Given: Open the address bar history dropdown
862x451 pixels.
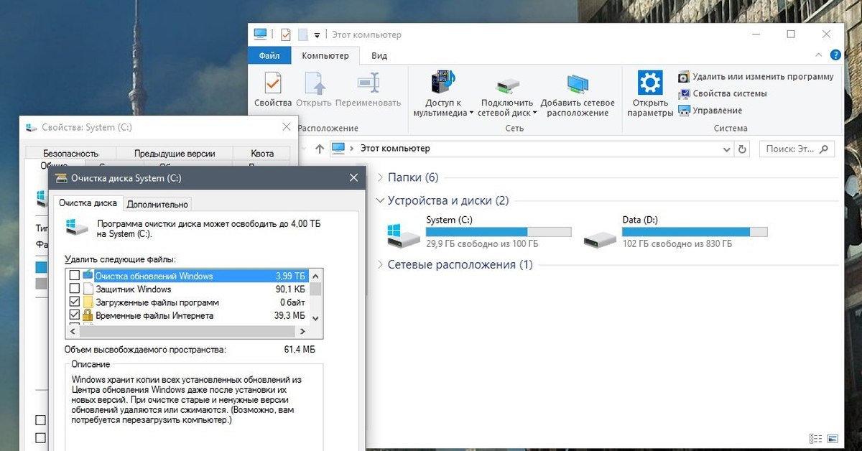Looking at the screenshot, I should [726, 149].
